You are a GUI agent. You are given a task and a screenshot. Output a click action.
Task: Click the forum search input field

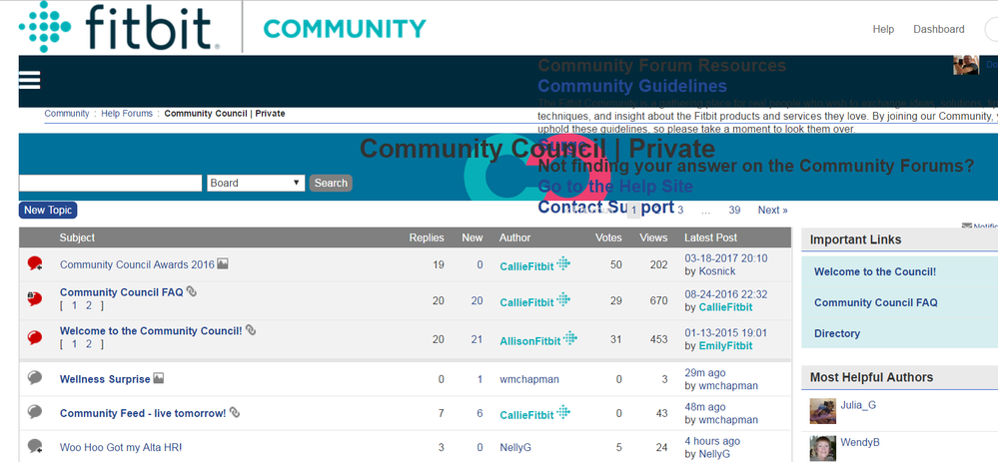tap(110, 183)
